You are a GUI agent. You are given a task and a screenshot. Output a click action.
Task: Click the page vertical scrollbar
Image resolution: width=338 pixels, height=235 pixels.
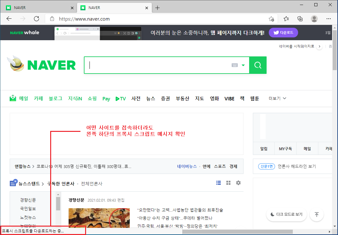pos(335,50)
